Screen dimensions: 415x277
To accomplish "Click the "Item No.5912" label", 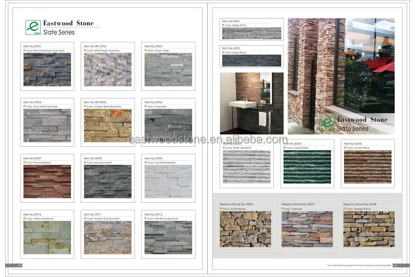I will coord(154,214).
